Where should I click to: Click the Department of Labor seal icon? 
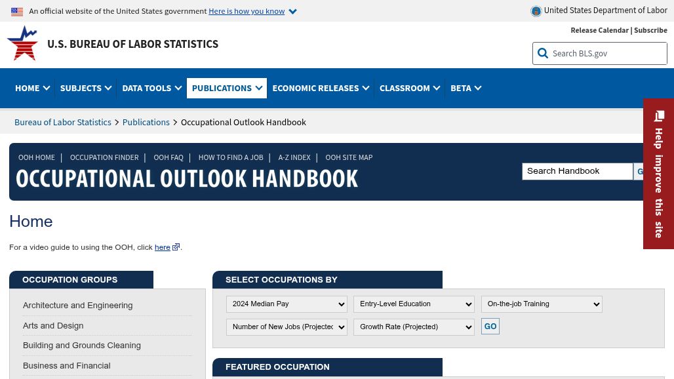(536, 11)
